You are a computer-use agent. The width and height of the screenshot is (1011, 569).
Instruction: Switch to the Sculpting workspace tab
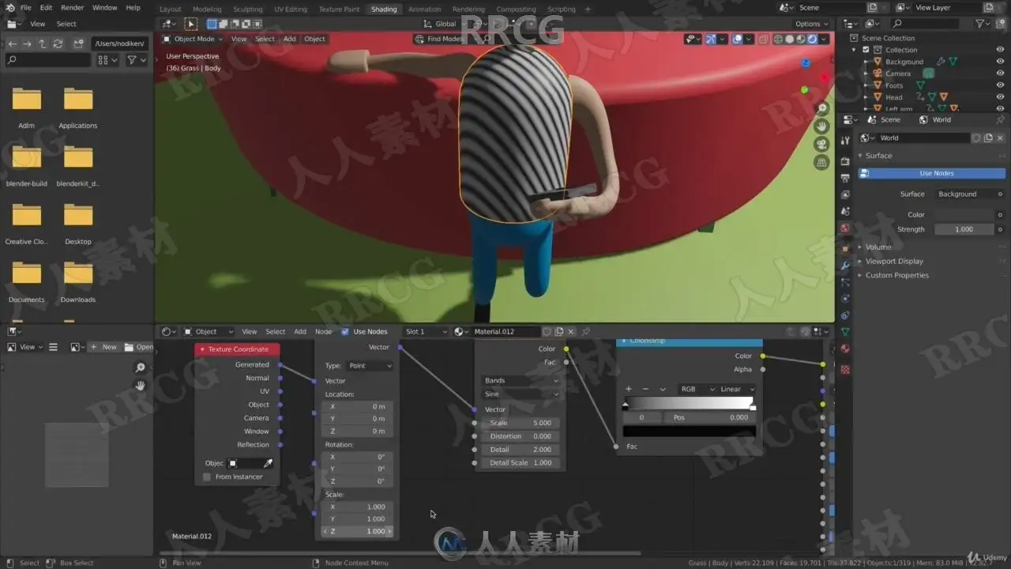point(248,9)
